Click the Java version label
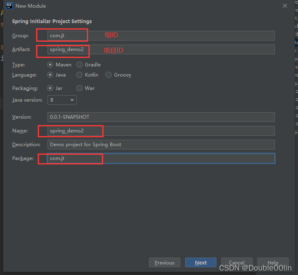This screenshot has width=298, height=275. (x=27, y=100)
